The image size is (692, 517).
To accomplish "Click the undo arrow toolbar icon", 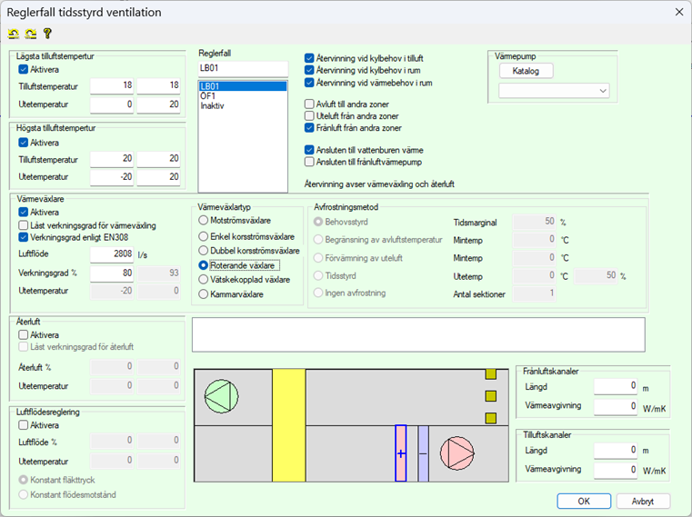I will tap(14, 35).
